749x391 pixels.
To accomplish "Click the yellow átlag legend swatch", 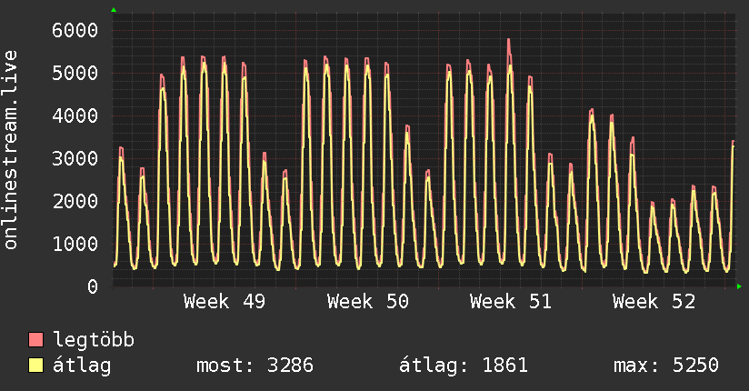I will click(35, 366).
